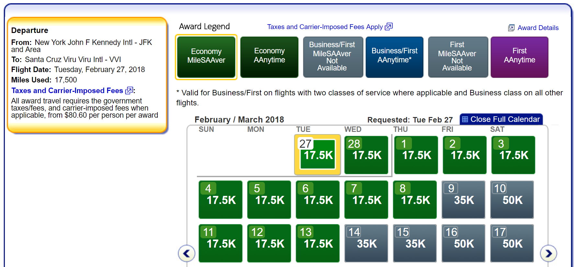
Task: Open Taxes and Carrier-Imposed Fees in Departure panel
Action: point(67,91)
